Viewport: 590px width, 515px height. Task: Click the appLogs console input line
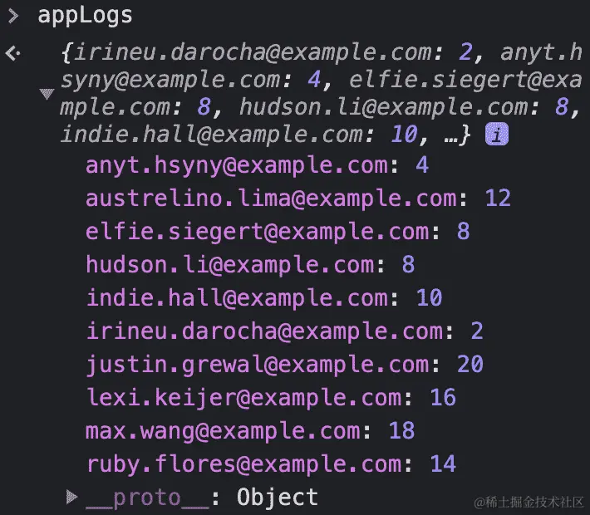click(x=85, y=16)
